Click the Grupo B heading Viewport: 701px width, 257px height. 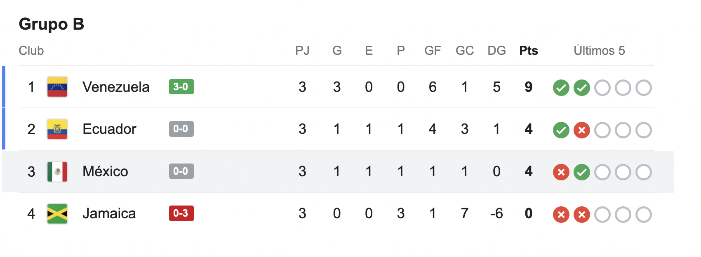52,24
